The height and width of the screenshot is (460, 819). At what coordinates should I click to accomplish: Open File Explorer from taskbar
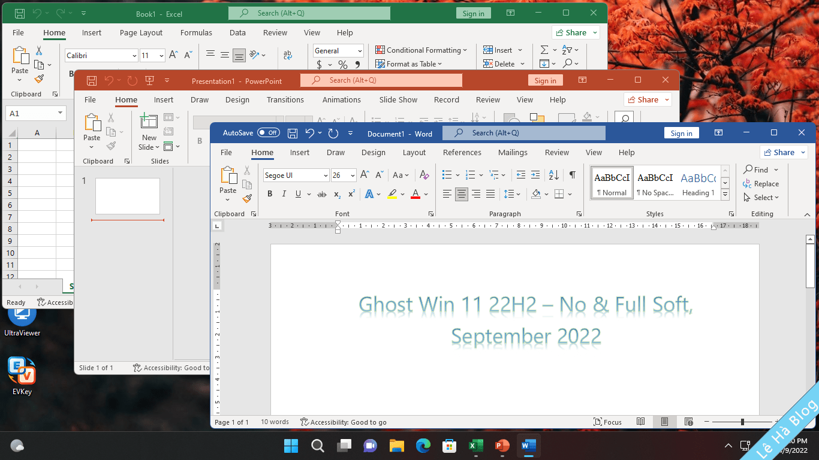click(396, 446)
